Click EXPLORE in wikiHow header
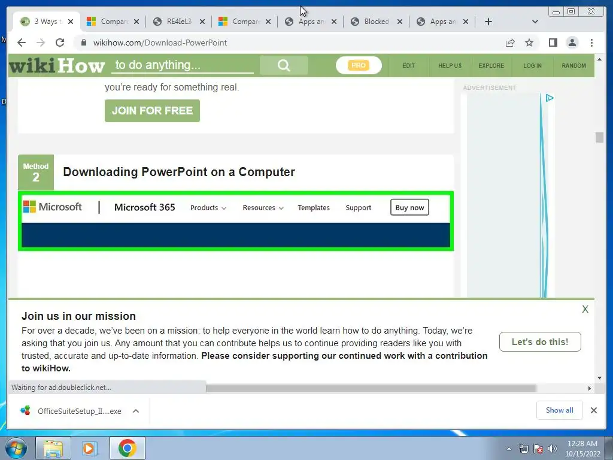The image size is (613, 460). coord(491,66)
